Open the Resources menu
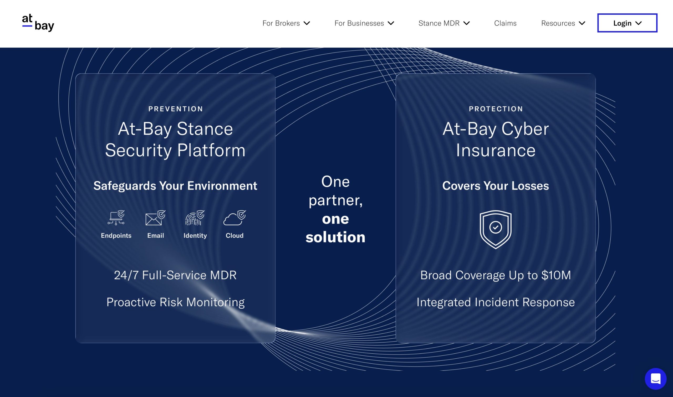 coord(563,23)
